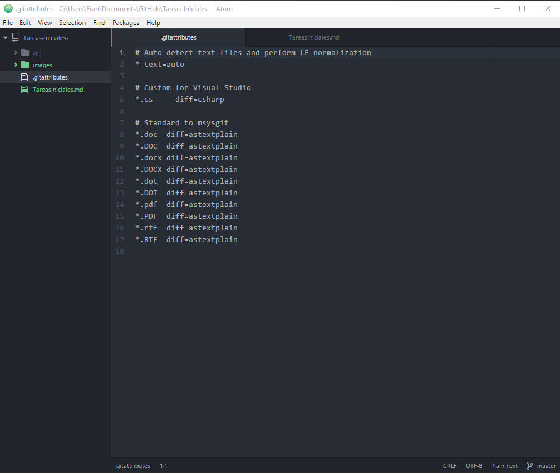This screenshot has height=473, width=560.
Task: Click the 1:1 cursor position indicator
Action: 164,466
